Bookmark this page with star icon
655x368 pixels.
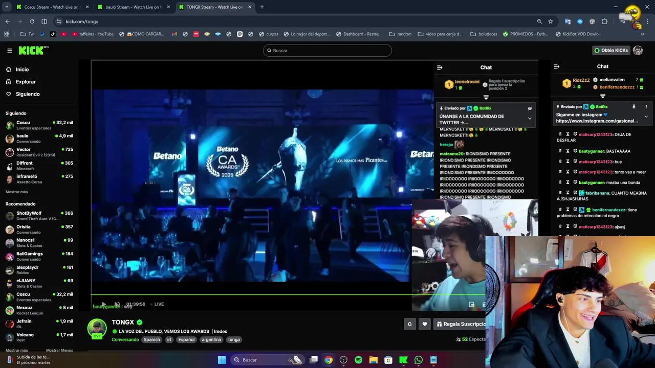tap(551, 21)
